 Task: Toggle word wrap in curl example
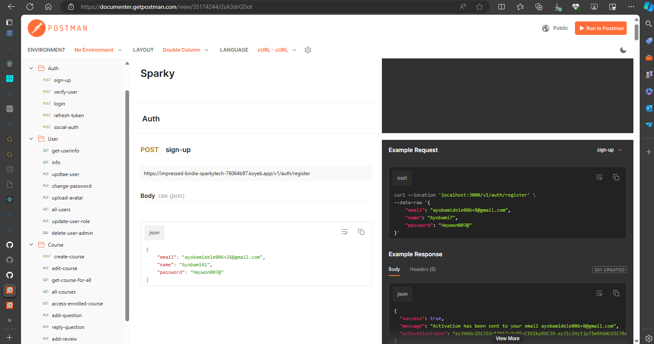(x=599, y=177)
